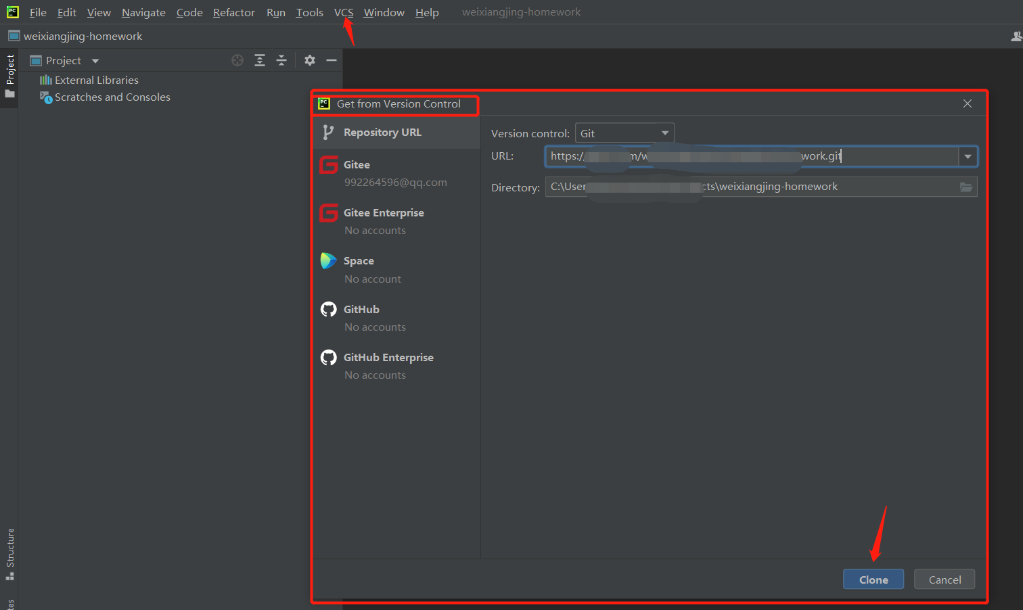This screenshot has height=610, width=1023.
Task: Click the JetBrains Space logo icon
Action: click(329, 260)
